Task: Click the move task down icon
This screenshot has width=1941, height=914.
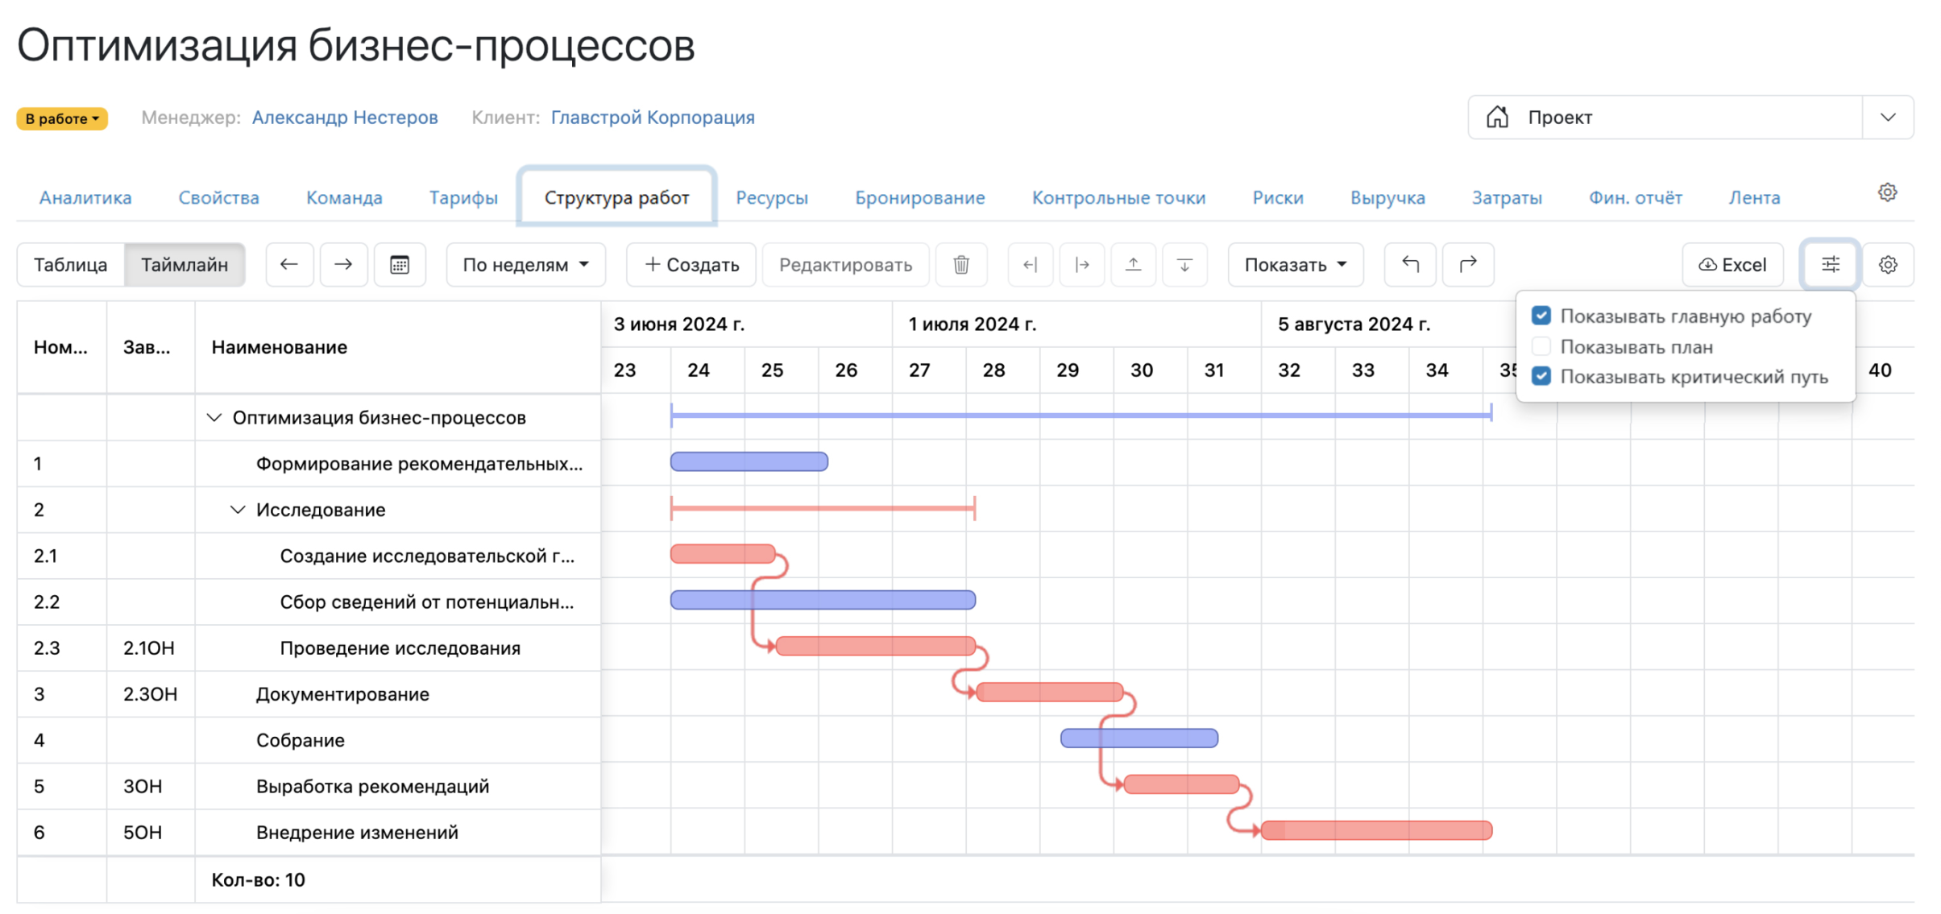Action: (x=1184, y=264)
